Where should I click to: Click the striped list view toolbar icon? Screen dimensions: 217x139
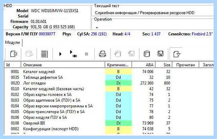44,54
